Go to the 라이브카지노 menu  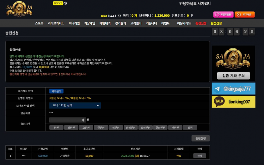[x=56, y=23]
